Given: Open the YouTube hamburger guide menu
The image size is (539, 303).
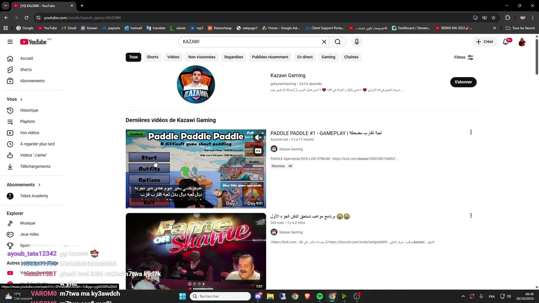Looking at the screenshot, I should coord(10,42).
